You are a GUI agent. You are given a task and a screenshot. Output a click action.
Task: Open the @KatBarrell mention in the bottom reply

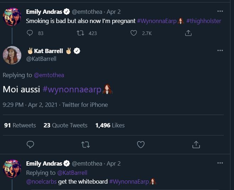[72, 173]
